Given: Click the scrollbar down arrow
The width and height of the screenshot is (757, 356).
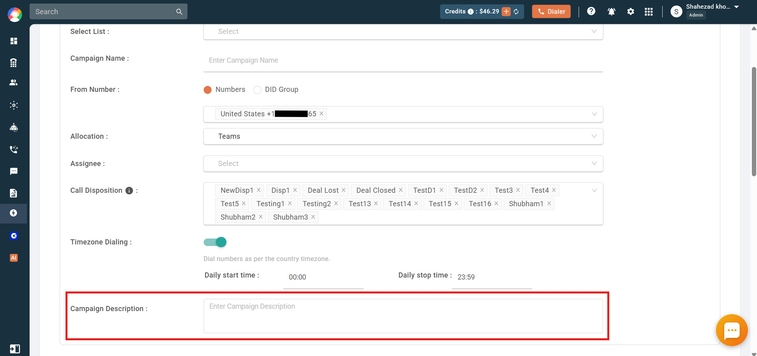Looking at the screenshot, I should click(754, 354).
